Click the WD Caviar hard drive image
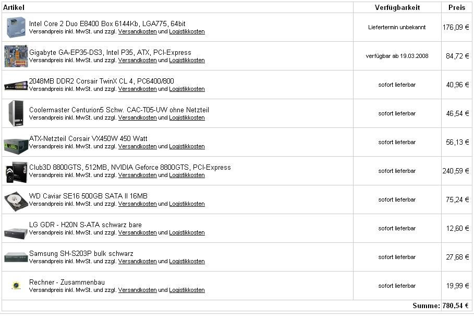This screenshot has width=474, height=317. (x=16, y=201)
